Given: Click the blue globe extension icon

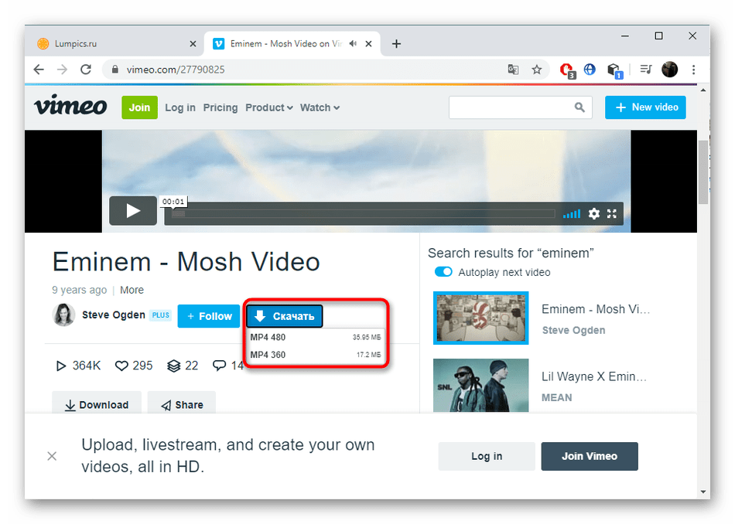Looking at the screenshot, I should [x=590, y=70].
